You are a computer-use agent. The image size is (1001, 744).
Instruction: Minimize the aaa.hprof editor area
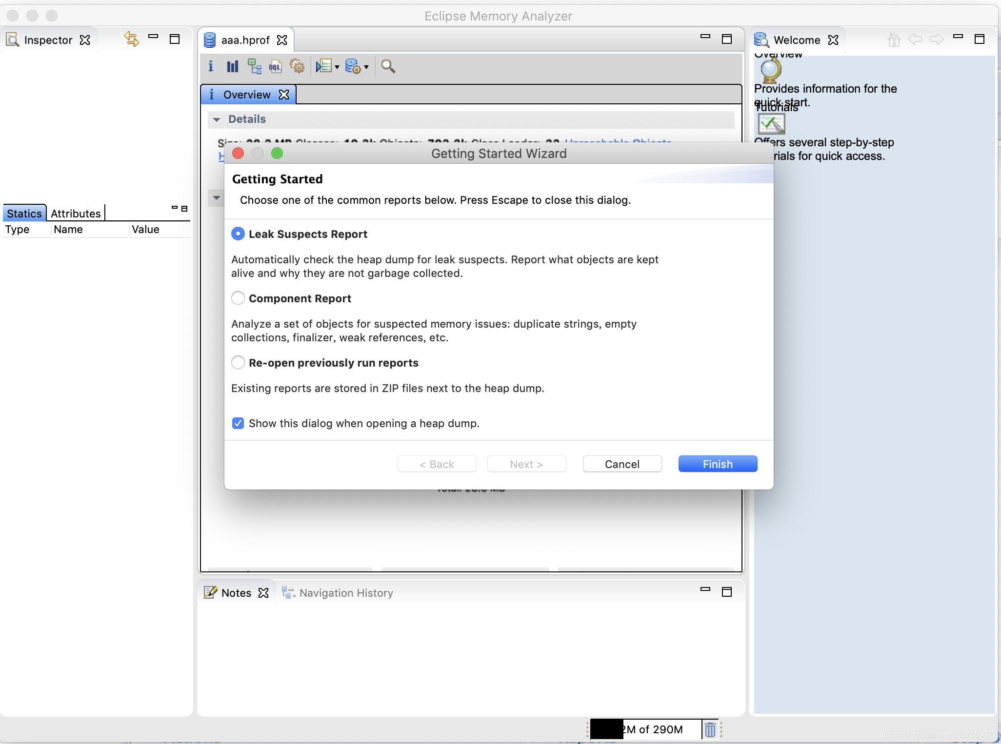[705, 37]
